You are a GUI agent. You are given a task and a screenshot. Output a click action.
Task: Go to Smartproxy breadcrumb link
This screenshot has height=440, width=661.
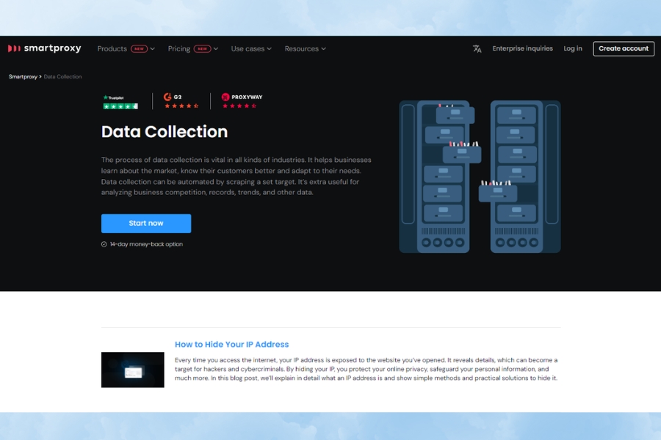(x=24, y=76)
